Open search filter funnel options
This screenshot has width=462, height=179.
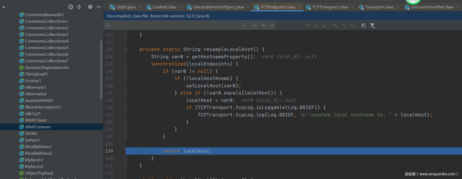[x=373, y=25]
